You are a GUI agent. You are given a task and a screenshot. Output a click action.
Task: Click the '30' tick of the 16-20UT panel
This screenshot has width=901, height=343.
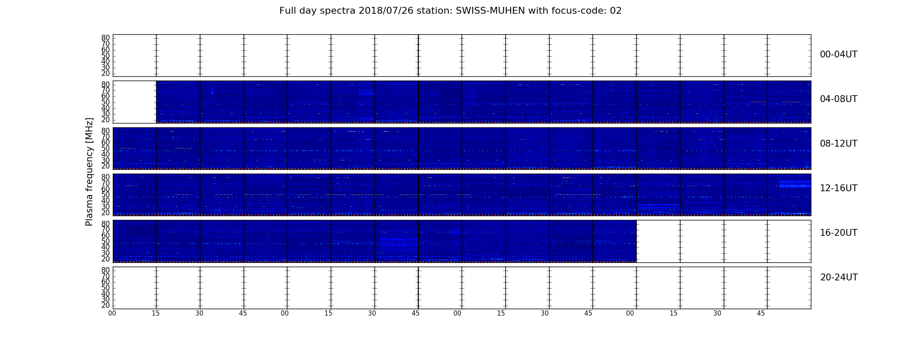pyautogui.click(x=106, y=253)
